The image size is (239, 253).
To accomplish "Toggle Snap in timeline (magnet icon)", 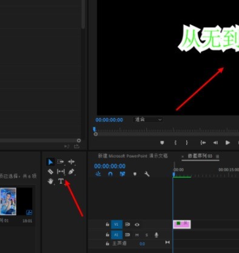I will [x=110, y=174].
